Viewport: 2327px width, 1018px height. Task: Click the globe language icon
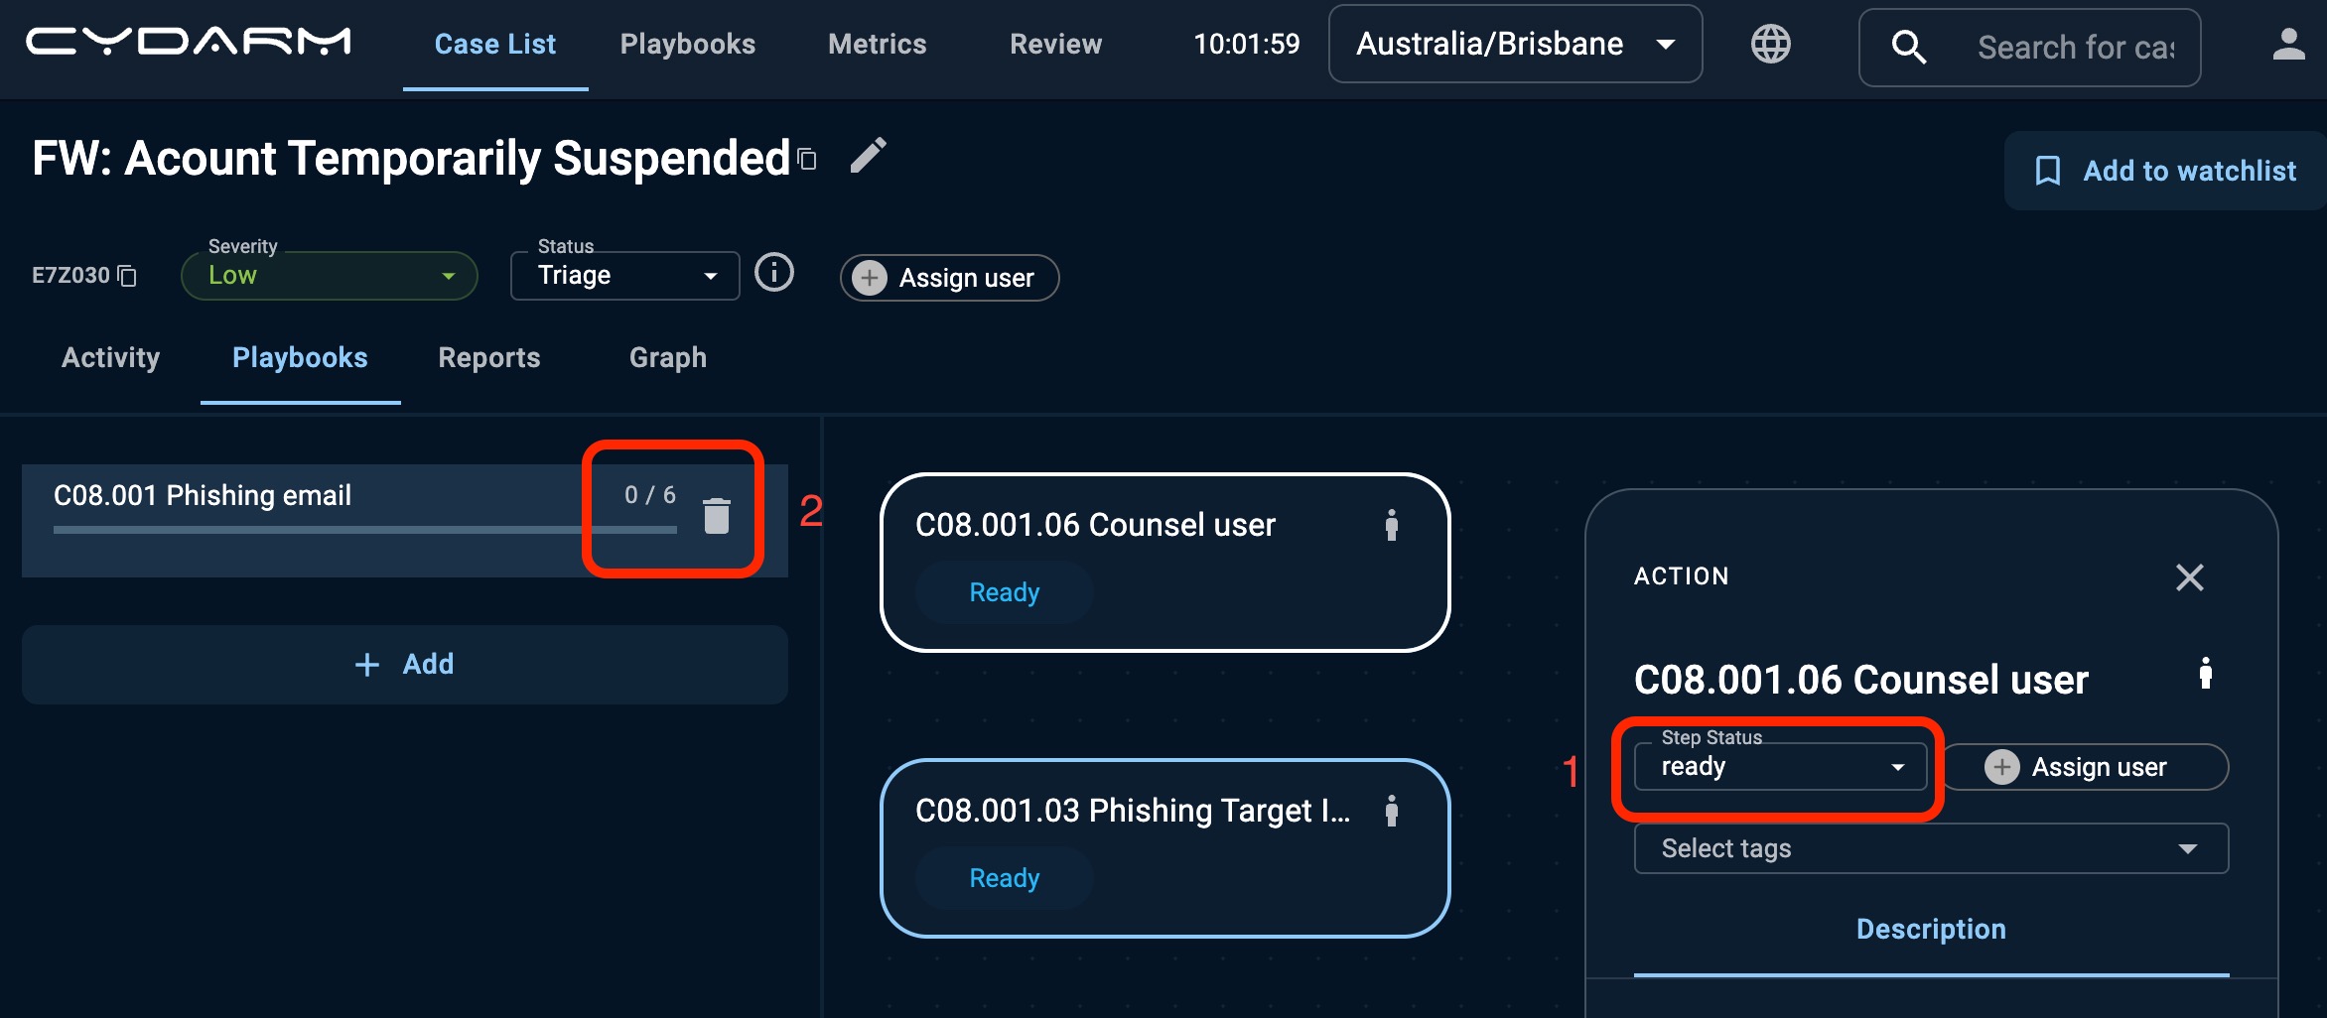pyautogui.click(x=1770, y=44)
